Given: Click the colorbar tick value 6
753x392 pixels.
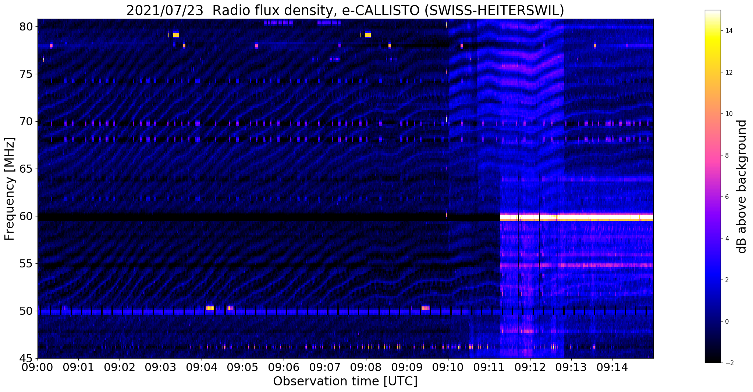Looking at the screenshot, I should (x=726, y=197).
